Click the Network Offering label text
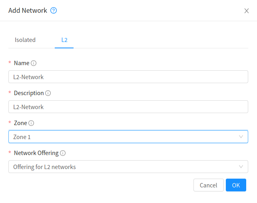This screenshot has height=203, width=257. [x=36, y=153]
